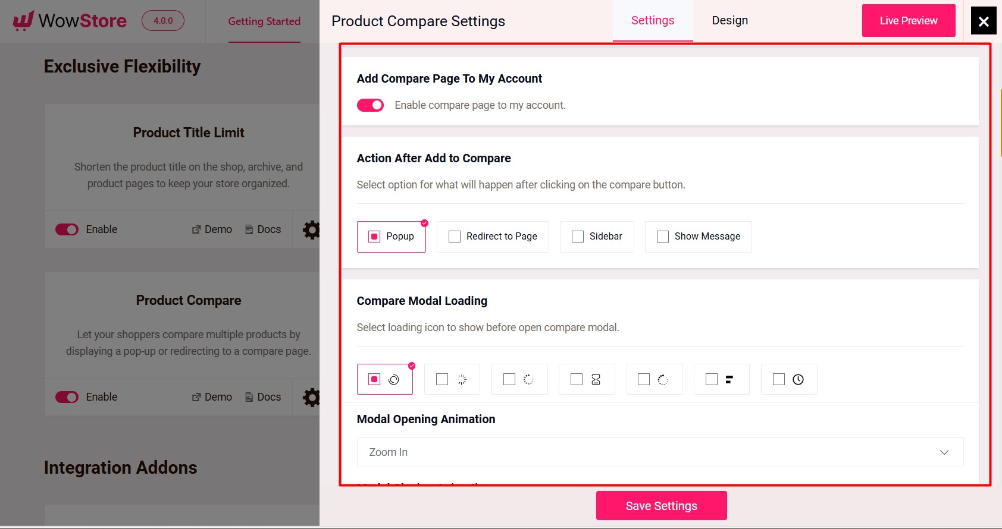Check the first spinner loading checkbox
This screenshot has width=1002, height=529.
pyautogui.click(x=374, y=379)
